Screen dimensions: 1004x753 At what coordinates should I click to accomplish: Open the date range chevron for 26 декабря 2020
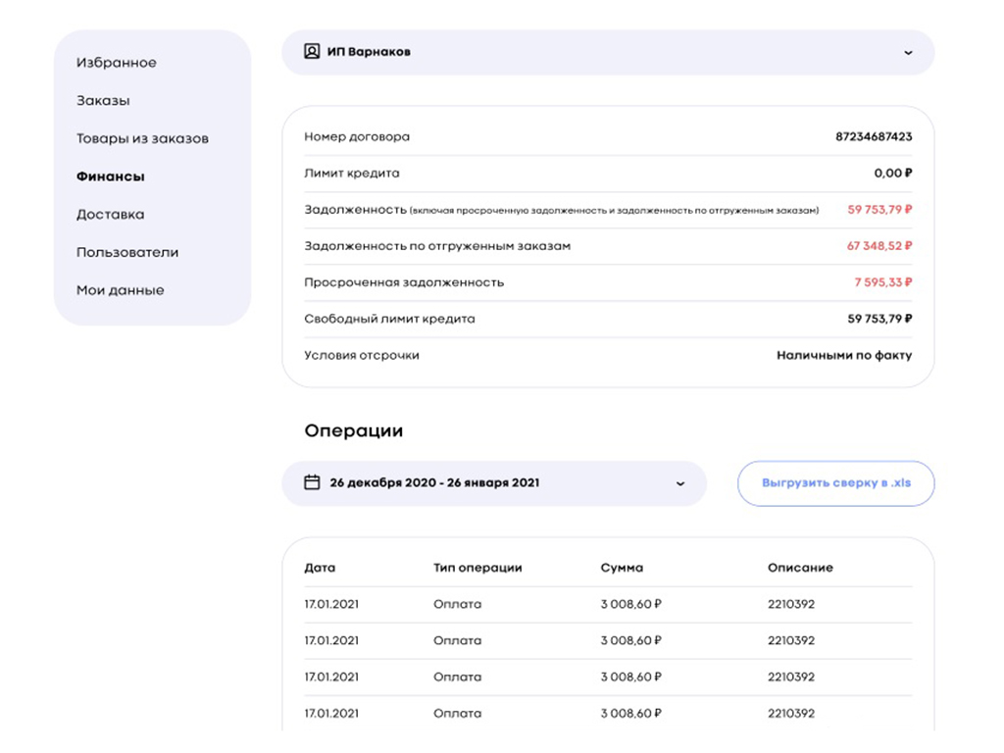(x=680, y=483)
